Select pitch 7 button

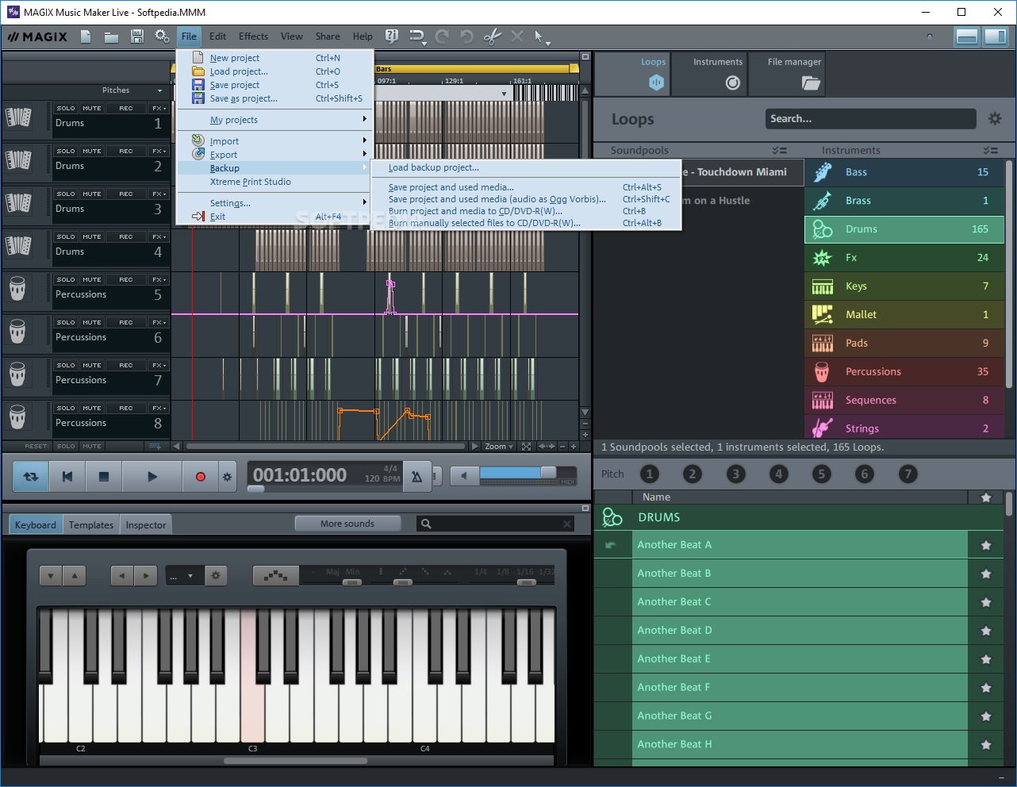click(x=908, y=474)
